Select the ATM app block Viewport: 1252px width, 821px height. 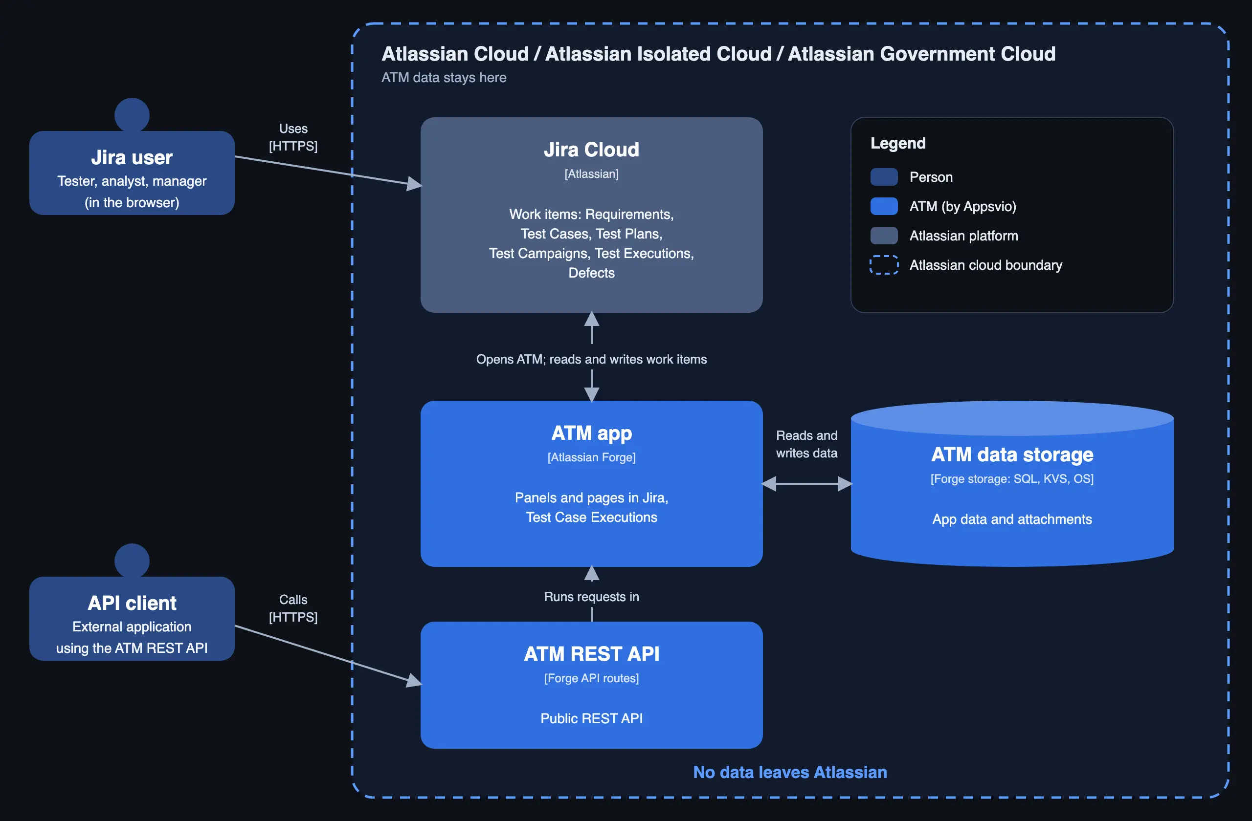(x=591, y=484)
